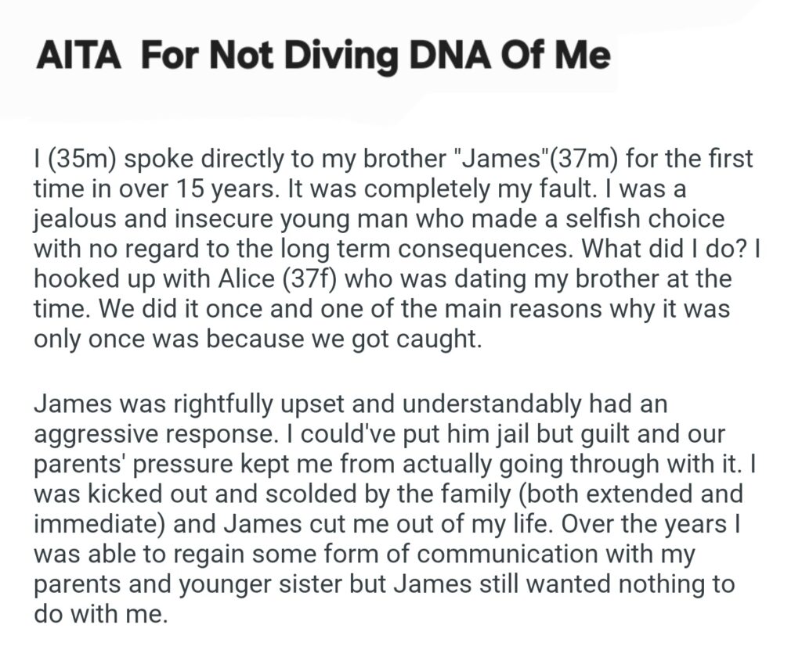Click the word "jealous" in first paragraph
802x650 pixels.
click(x=80, y=219)
